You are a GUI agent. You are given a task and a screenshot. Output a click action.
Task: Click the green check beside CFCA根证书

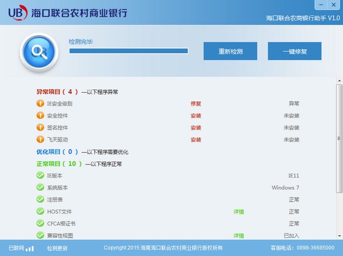pyautogui.click(x=40, y=223)
